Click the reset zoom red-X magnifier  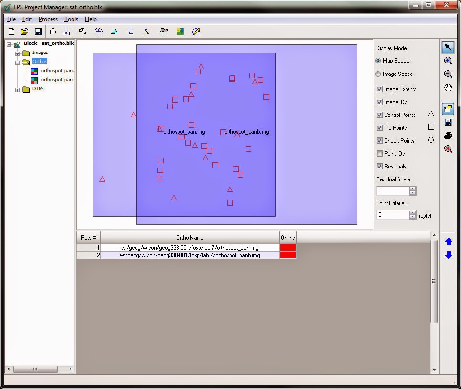click(x=448, y=149)
